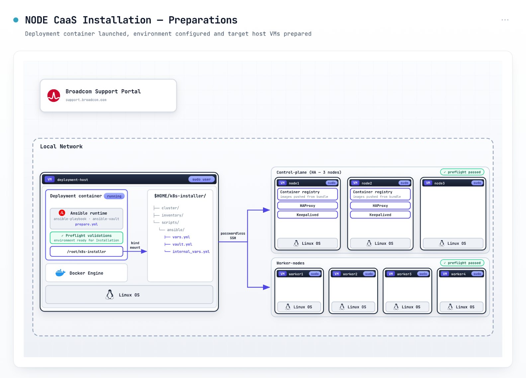
Task: Click the VM badge on deployment-host
Action: 49,179
